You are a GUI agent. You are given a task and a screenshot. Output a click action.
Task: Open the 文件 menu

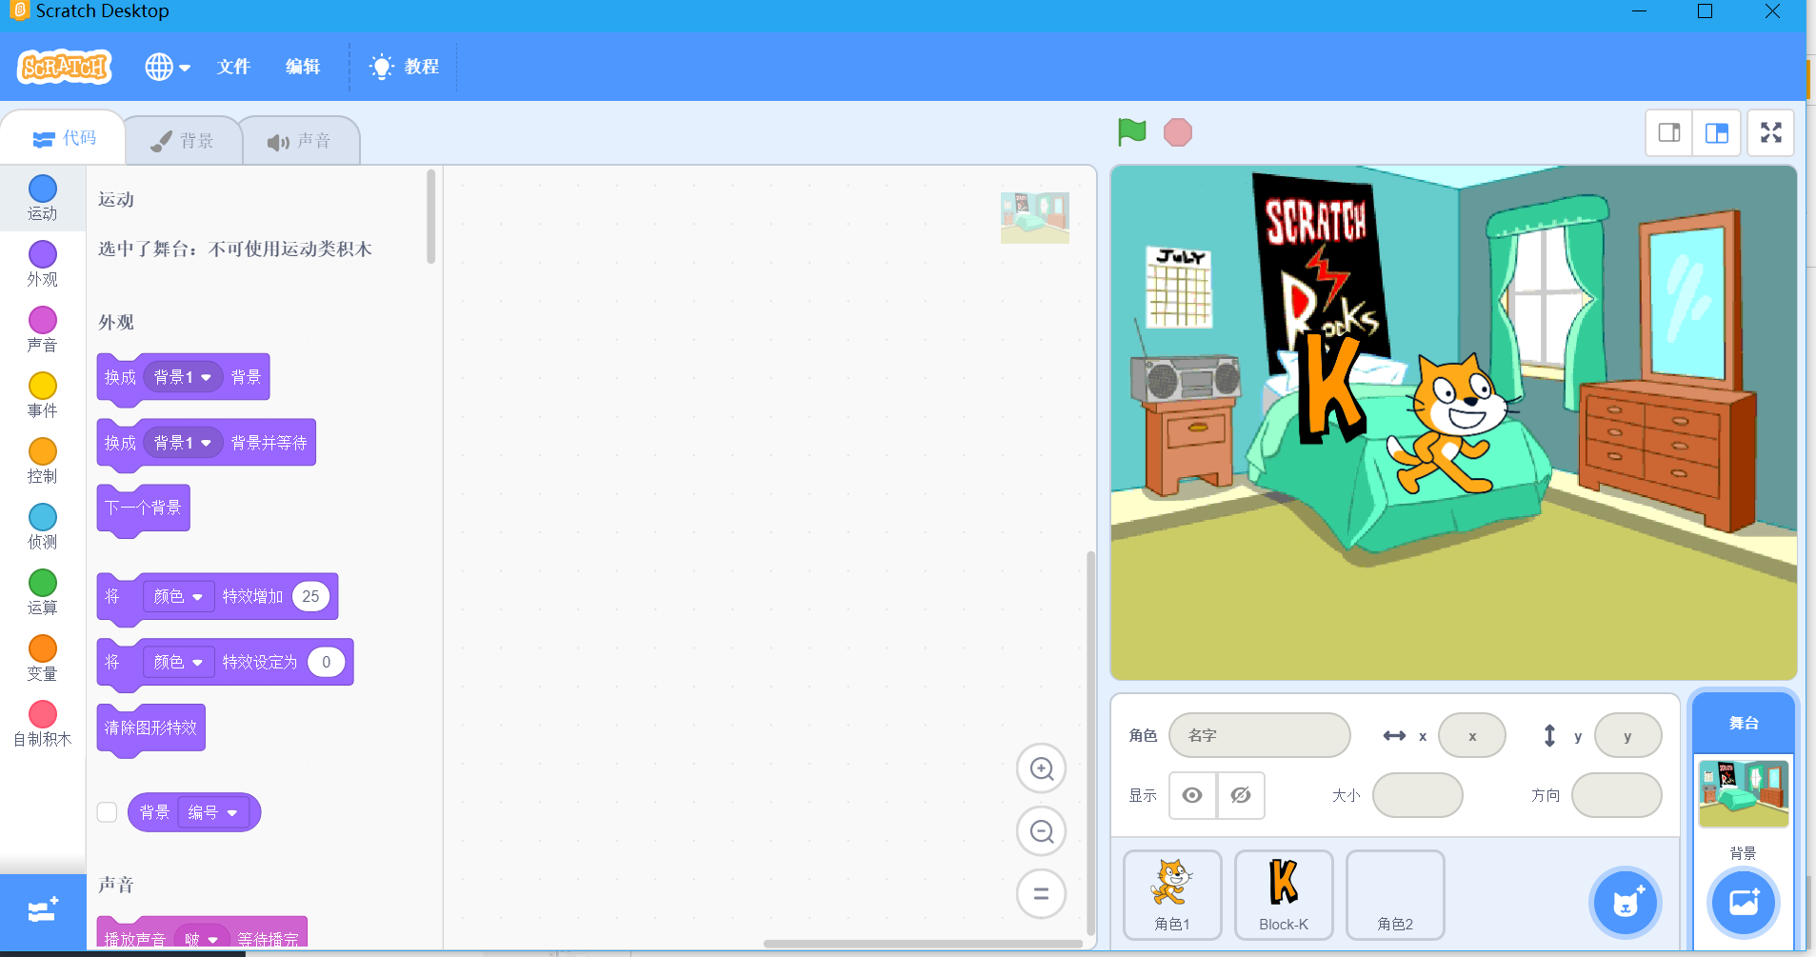pyautogui.click(x=233, y=67)
